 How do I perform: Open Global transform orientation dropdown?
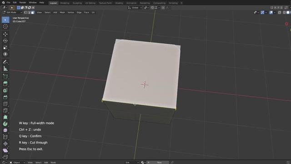pos(135,8)
